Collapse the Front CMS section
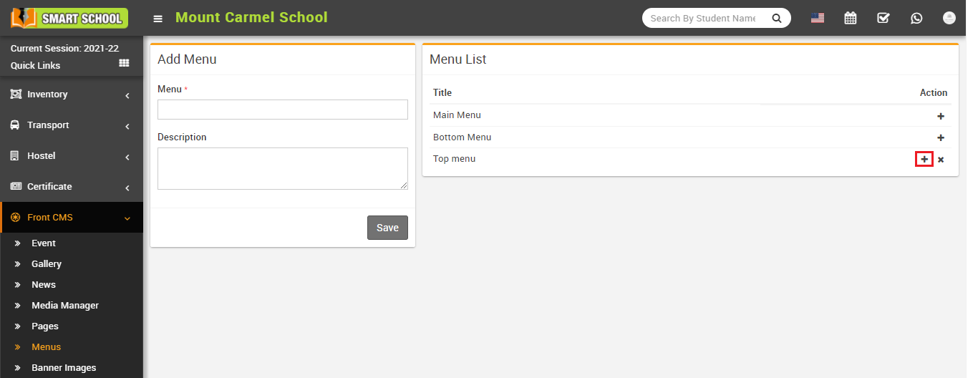The width and height of the screenshot is (978, 378). click(x=72, y=218)
